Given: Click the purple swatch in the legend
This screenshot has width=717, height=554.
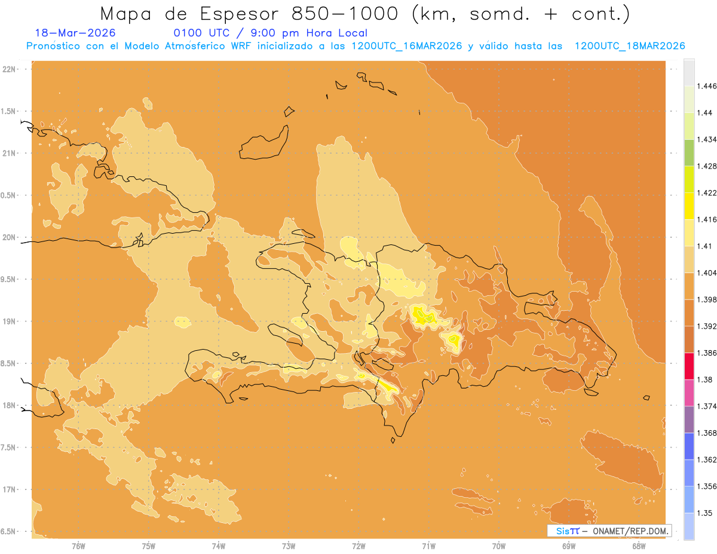Looking at the screenshot, I should tap(689, 420).
